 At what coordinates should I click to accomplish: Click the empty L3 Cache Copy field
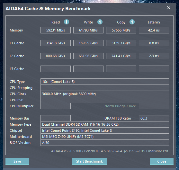(x=121, y=69)
